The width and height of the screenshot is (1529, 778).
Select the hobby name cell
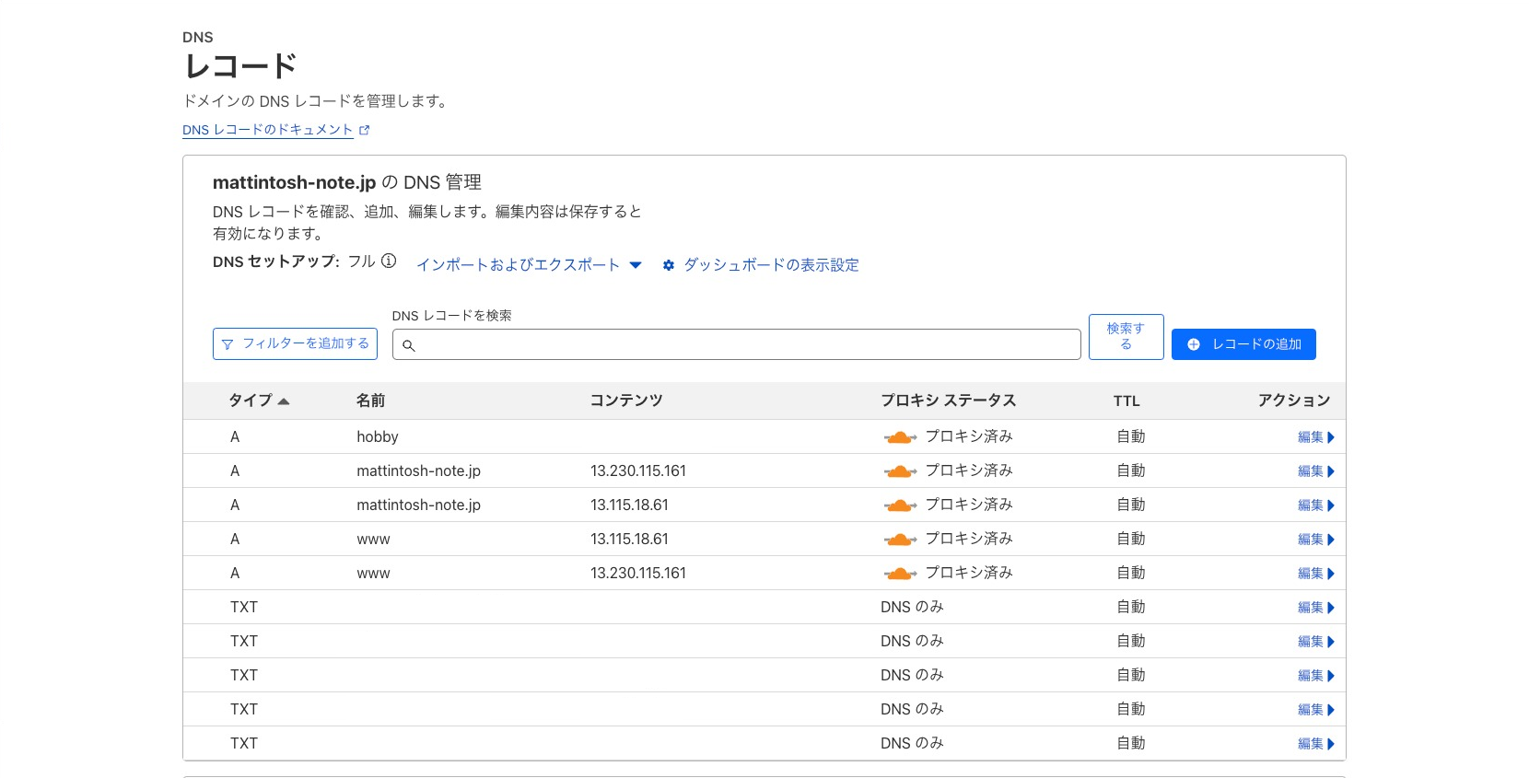378,436
